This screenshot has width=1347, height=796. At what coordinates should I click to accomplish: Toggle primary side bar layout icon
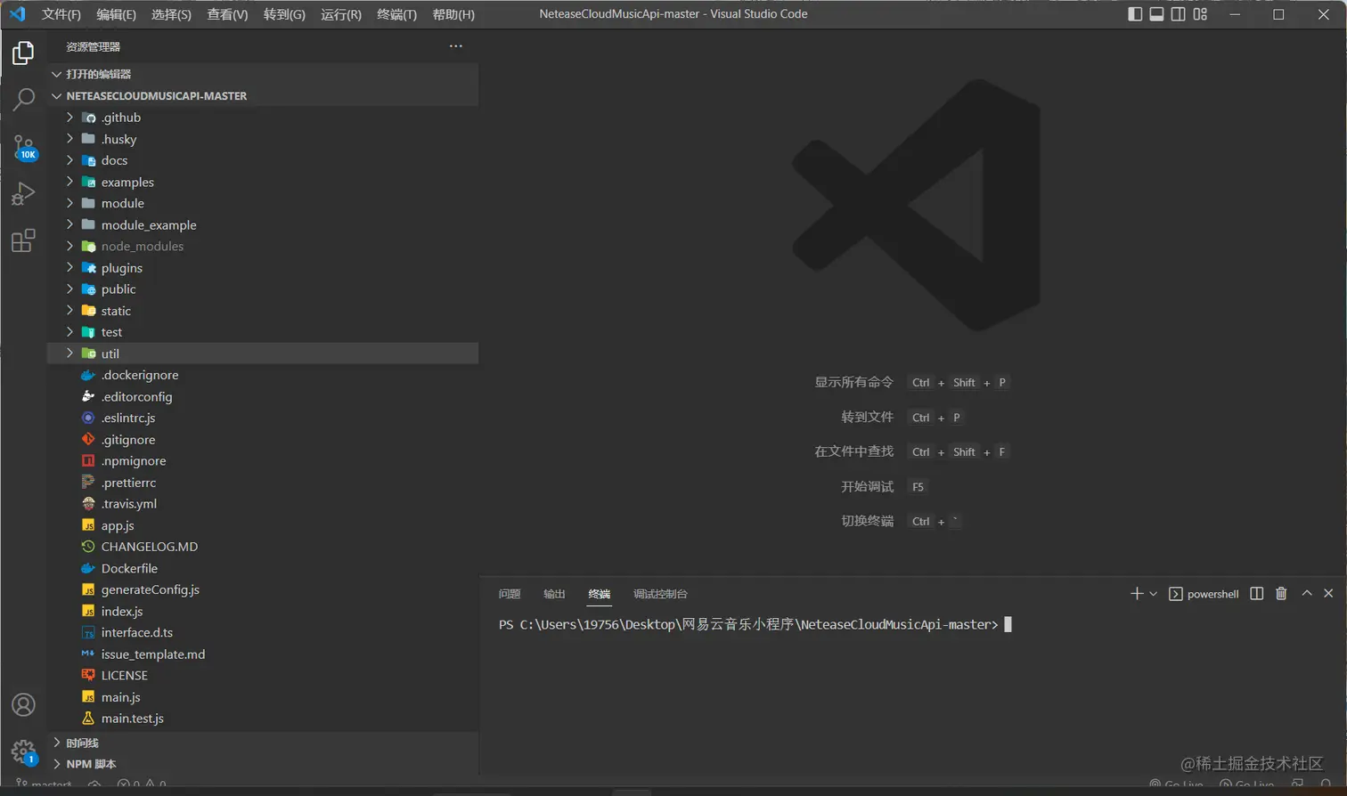click(x=1135, y=14)
